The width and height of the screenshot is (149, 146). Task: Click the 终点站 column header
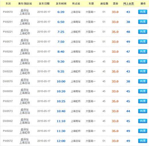[76, 4]
